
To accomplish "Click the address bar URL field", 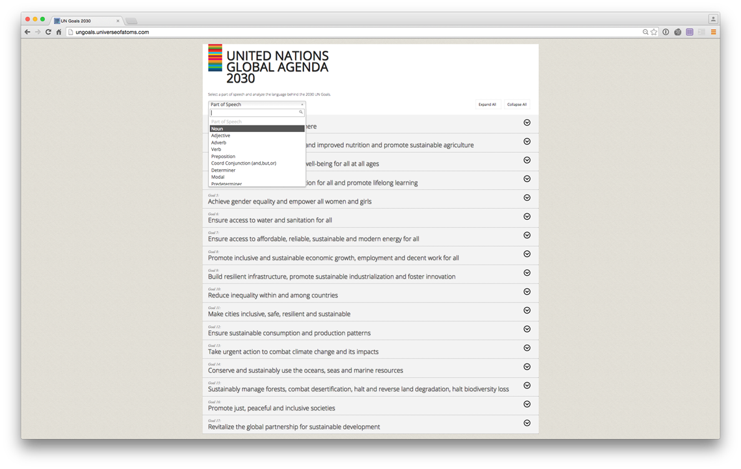I will pos(354,32).
